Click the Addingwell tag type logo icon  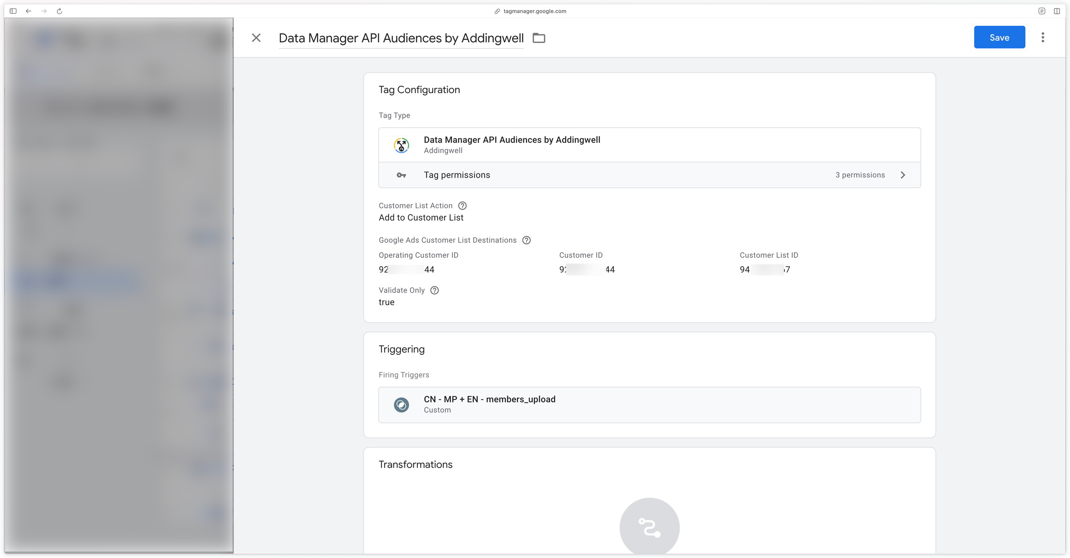[401, 145]
